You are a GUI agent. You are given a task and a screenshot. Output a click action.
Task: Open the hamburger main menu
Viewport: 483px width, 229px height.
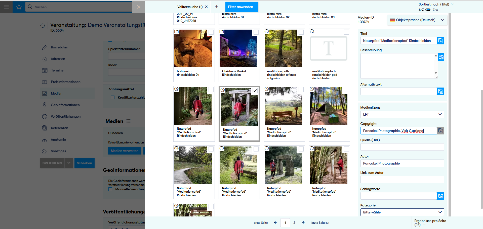[6, 7]
